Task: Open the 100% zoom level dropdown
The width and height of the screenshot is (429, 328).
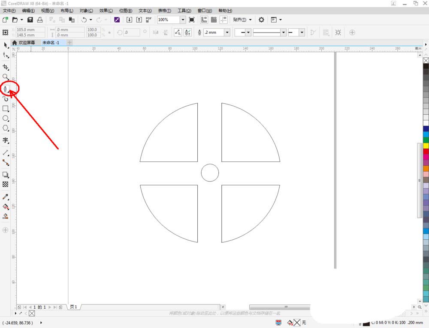Action: 183,20
